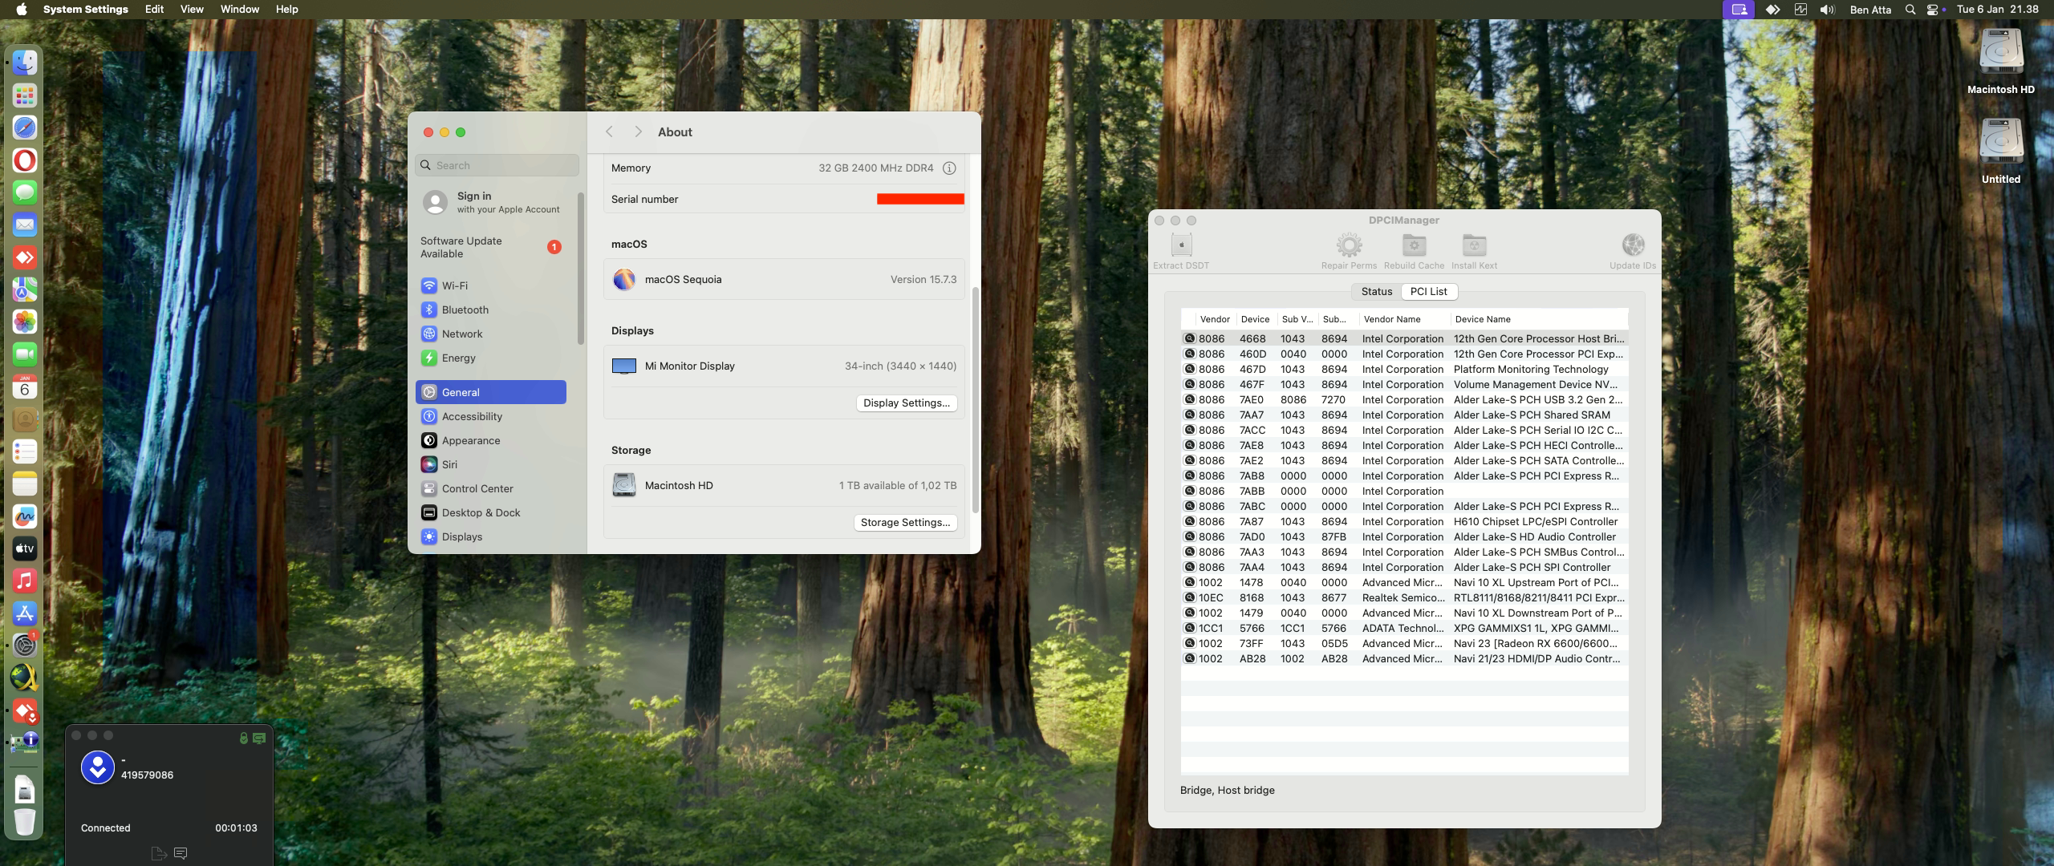Open Storage Settings in About pane
Viewport: 2054px width, 866px height.
pos(905,523)
